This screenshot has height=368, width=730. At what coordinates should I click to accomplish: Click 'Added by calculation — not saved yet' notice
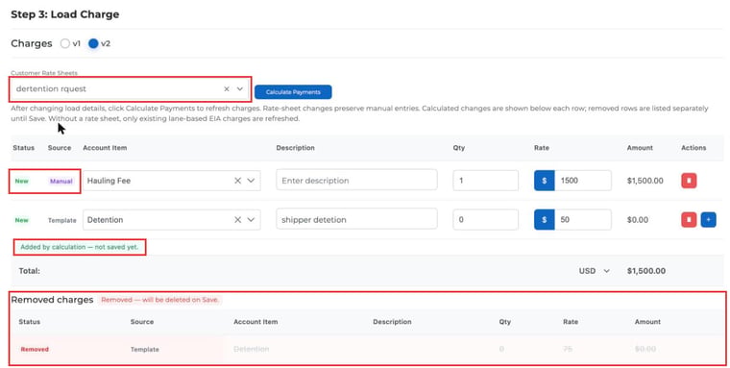point(80,247)
